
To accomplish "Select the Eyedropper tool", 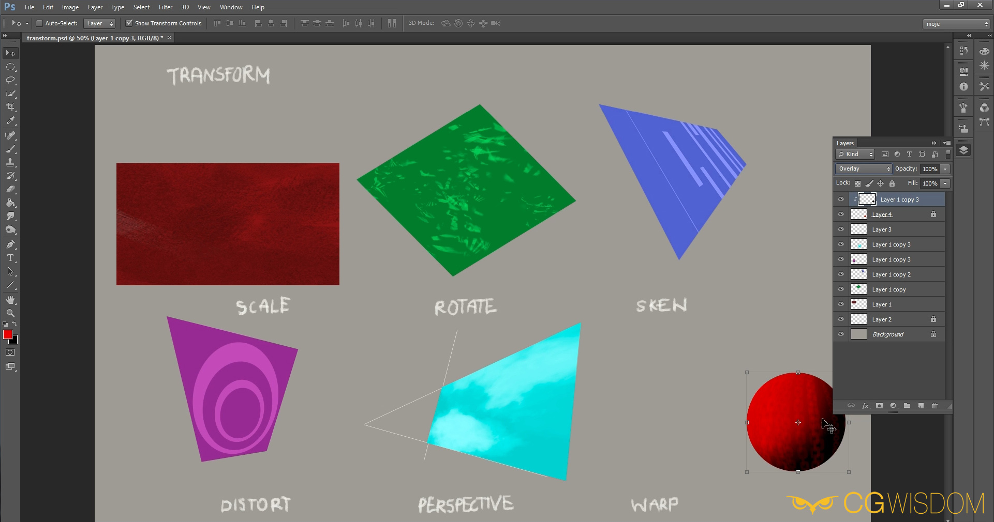I will (x=10, y=121).
